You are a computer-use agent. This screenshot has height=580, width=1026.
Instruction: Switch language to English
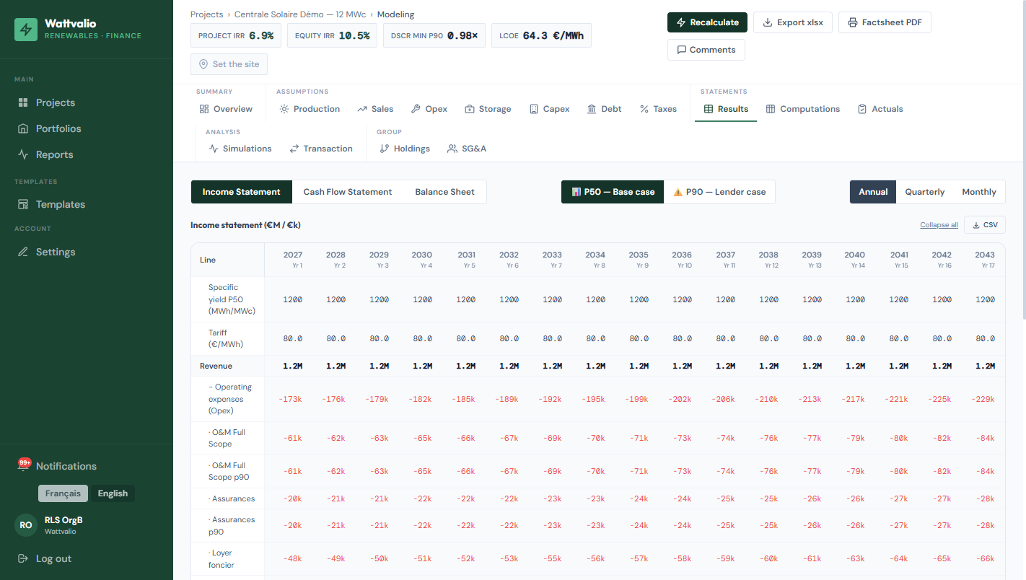click(x=113, y=493)
